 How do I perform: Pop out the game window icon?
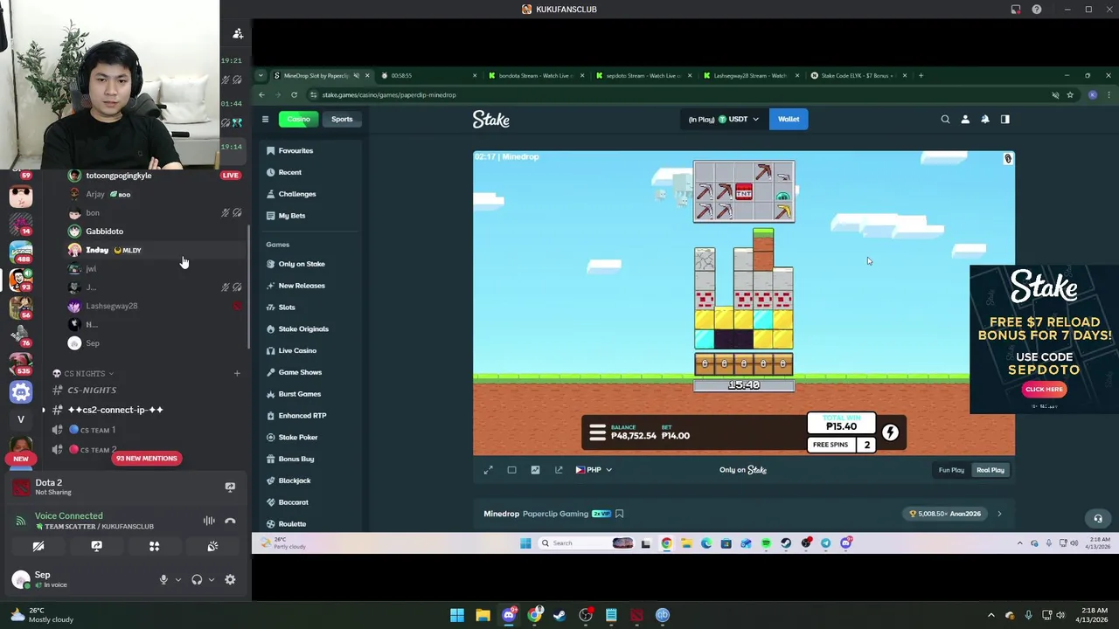(x=559, y=470)
